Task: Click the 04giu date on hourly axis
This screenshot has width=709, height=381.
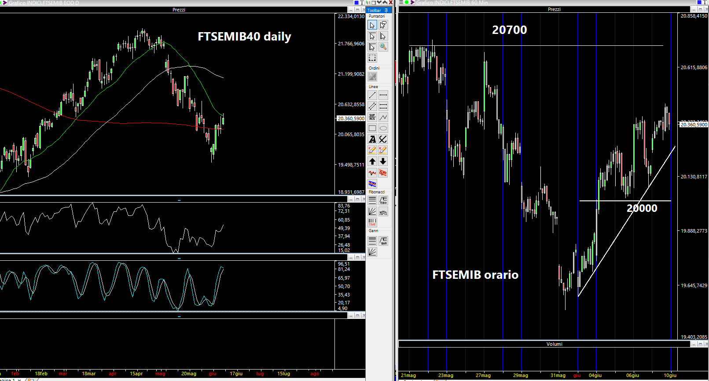Action: [x=595, y=375]
